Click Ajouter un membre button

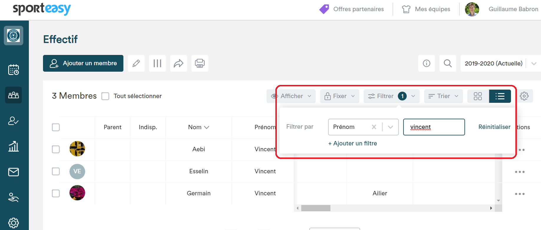pos(83,63)
